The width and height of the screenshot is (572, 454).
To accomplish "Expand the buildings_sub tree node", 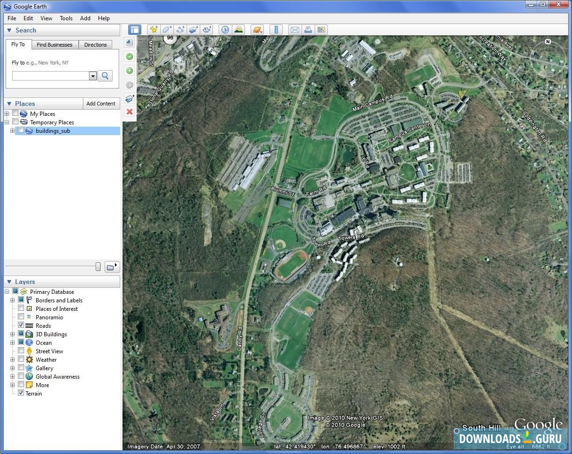I will pyautogui.click(x=13, y=130).
